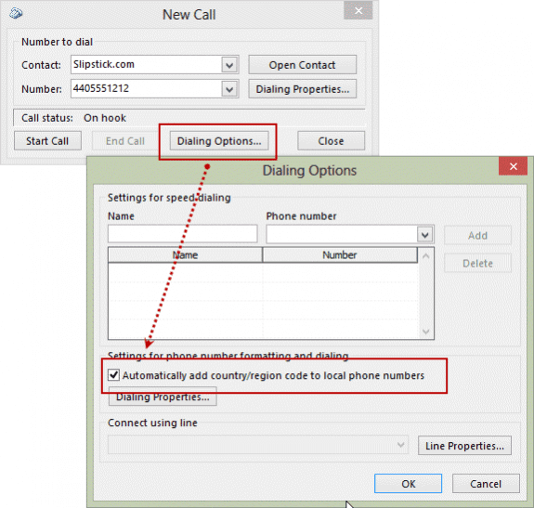This screenshot has height=508, width=534.
Task: Click the speed dial Name input field
Action: [183, 234]
